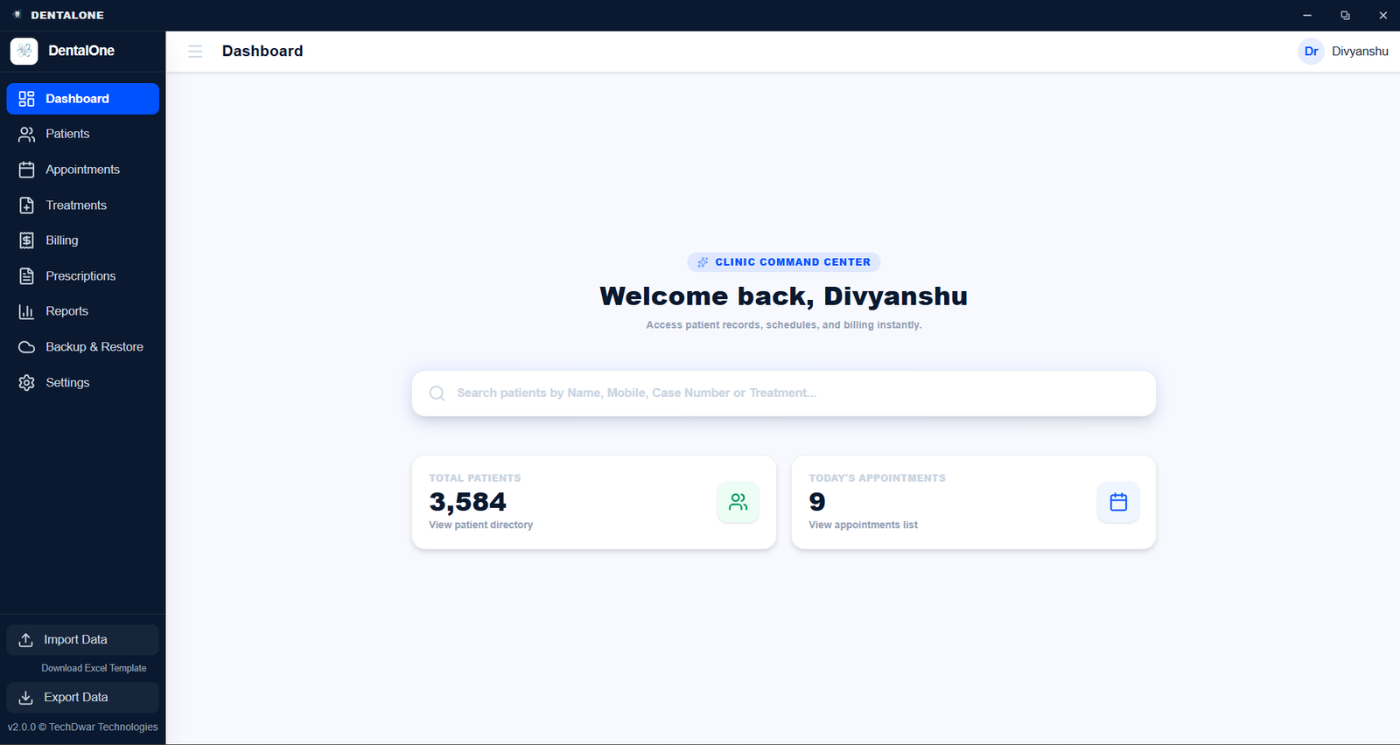Image resolution: width=1400 pixels, height=745 pixels.
Task: Click the blue calendar icon on Today's Appointments card
Action: 1118,502
